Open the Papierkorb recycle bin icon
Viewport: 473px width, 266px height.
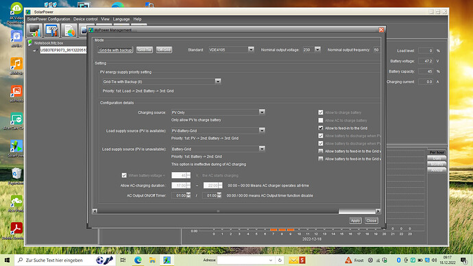click(16, 176)
